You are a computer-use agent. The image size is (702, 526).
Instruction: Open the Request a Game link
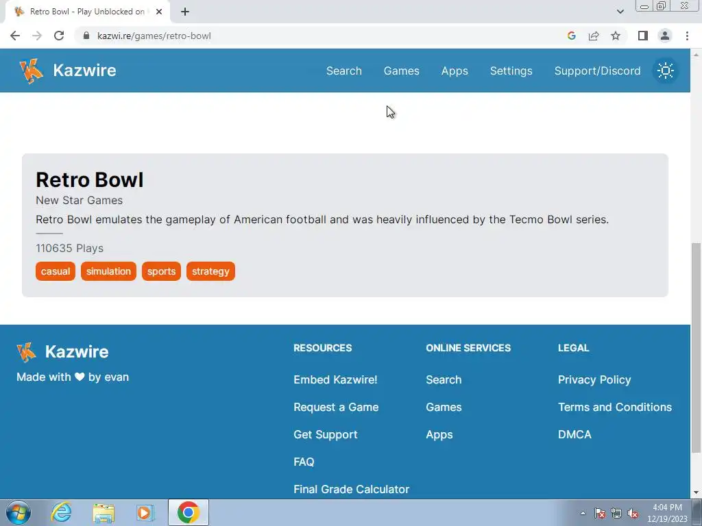(x=336, y=407)
